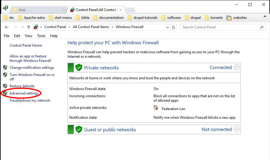The image size is (270, 160).
Task: Click shield icon beside Advanced settings
Action: (x=5, y=93)
